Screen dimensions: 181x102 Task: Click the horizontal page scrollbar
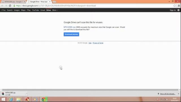[90, 90]
